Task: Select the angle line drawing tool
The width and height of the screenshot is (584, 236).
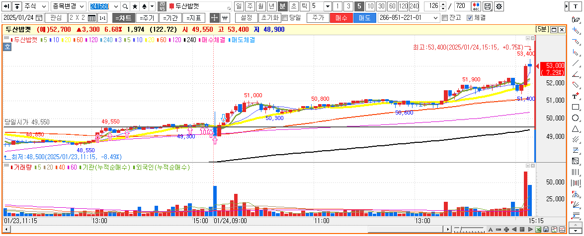Action: (576, 74)
